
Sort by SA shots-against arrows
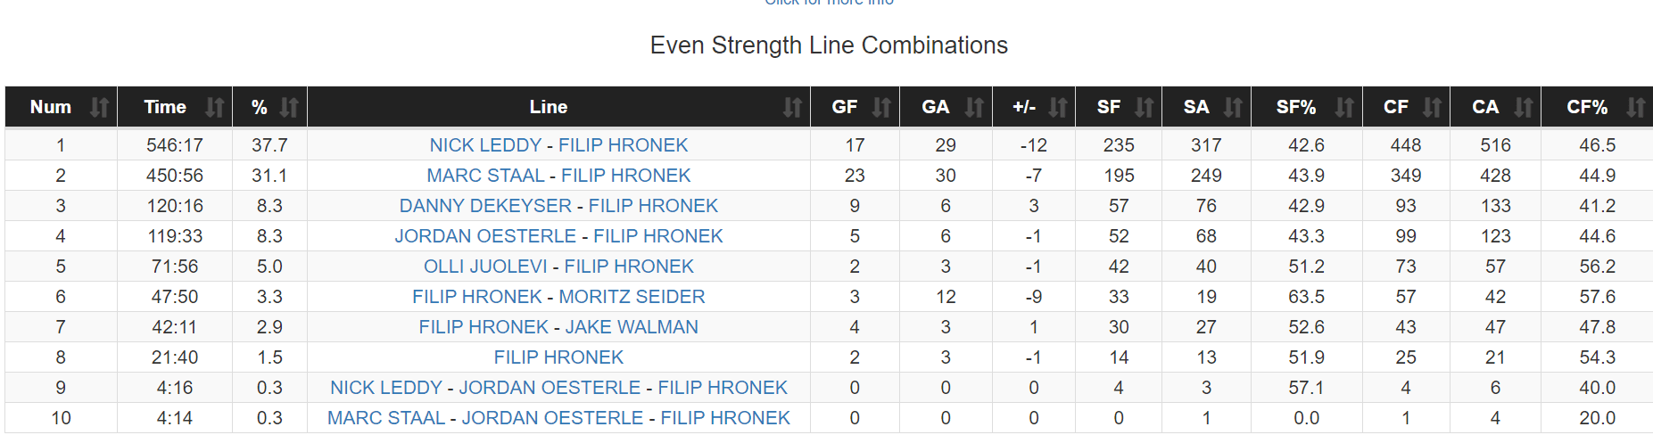[1233, 108]
